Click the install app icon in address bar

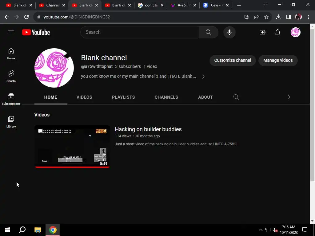coord(246,17)
